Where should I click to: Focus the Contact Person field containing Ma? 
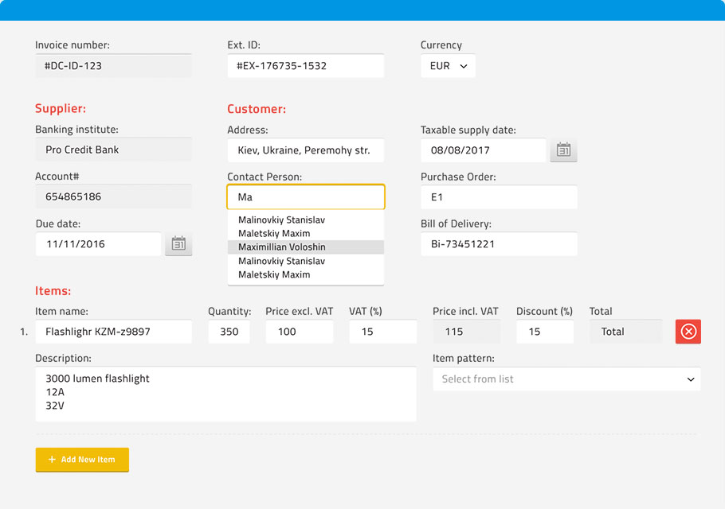point(306,197)
